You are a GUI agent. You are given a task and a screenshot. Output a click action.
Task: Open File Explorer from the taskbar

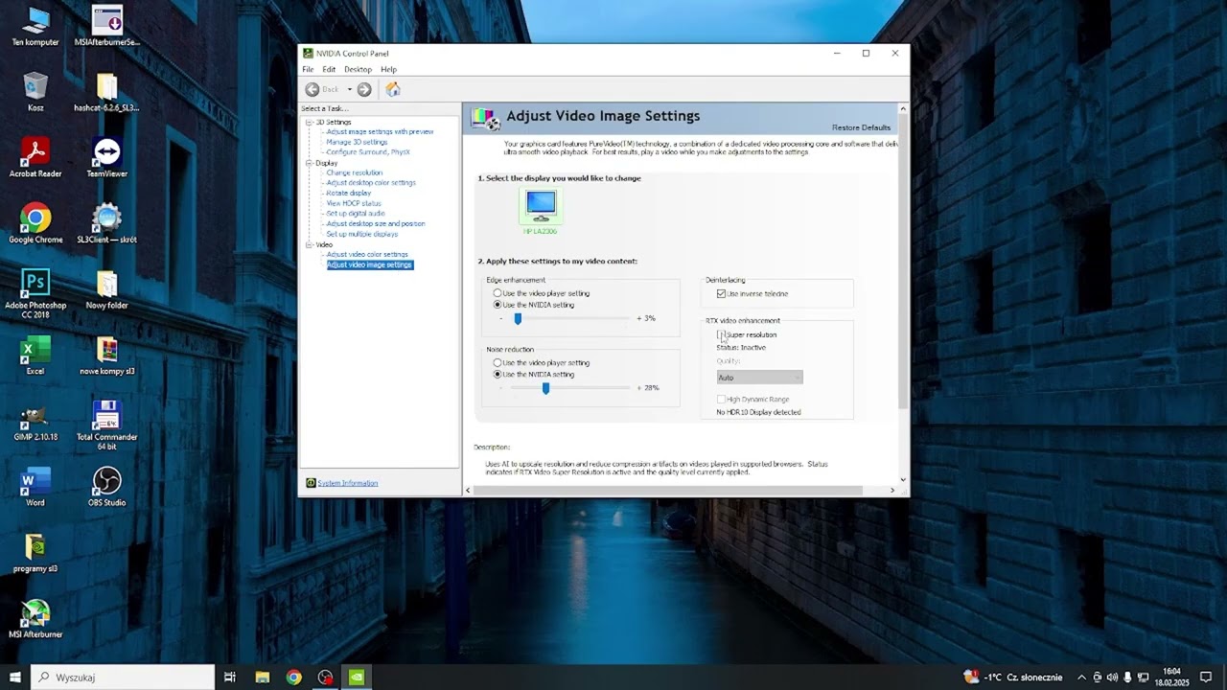[x=262, y=677]
